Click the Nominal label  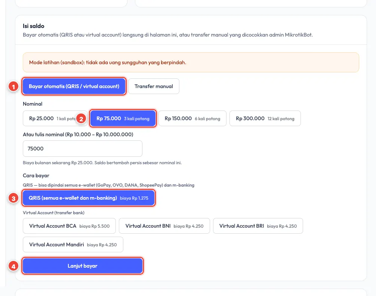point(33,104)
